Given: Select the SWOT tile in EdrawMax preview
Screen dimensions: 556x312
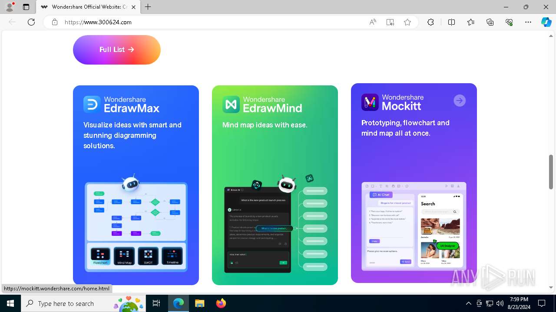Looking at the screenshot, I should [148, 256].
